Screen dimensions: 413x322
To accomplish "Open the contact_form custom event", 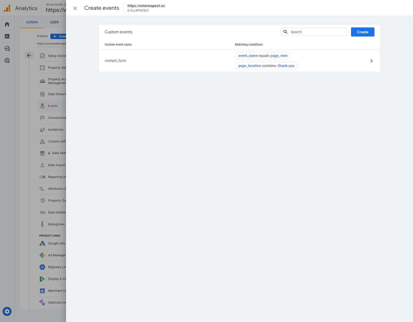I will pos(115,61).
